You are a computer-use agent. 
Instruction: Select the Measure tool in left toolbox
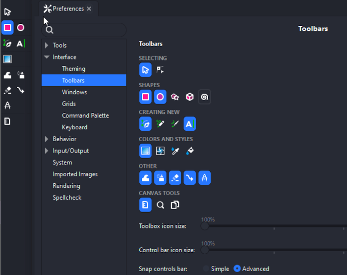click(7, 106)
